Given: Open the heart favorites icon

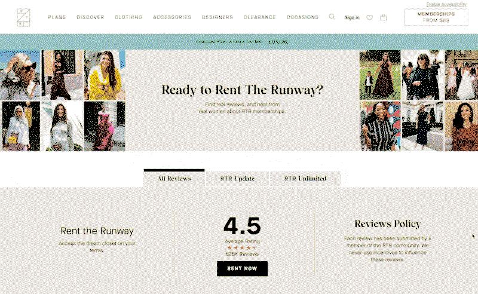Looking at the screenshot, I should click(369, 17).
